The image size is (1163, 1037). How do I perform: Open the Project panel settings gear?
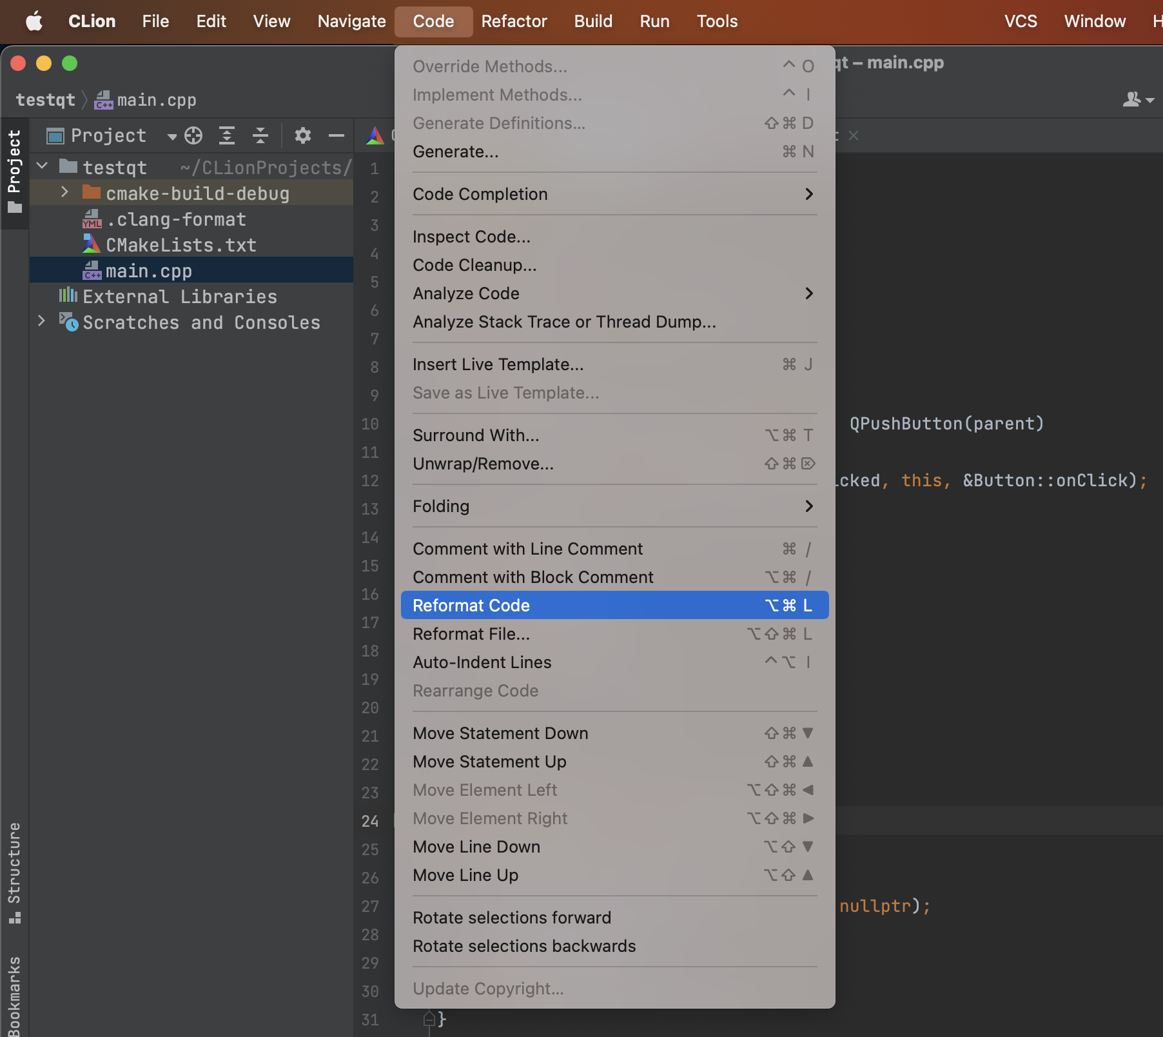coord(302,135)
